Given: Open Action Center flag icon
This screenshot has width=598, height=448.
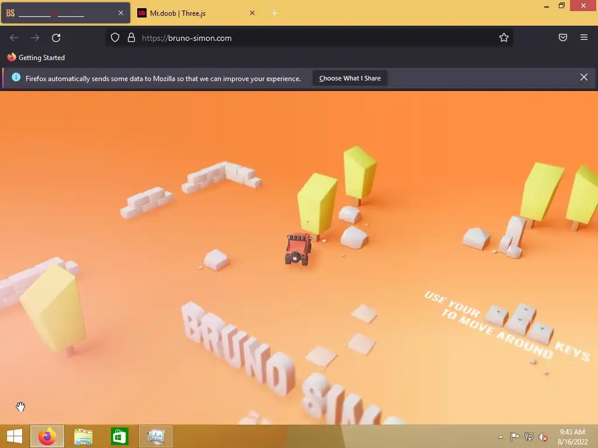Looking at the screenshot, I should (x=514, y=436).
